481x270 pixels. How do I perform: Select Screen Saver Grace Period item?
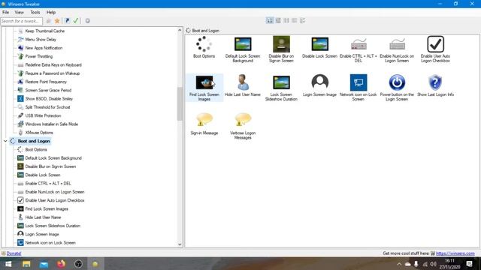(x=48, y=90)
